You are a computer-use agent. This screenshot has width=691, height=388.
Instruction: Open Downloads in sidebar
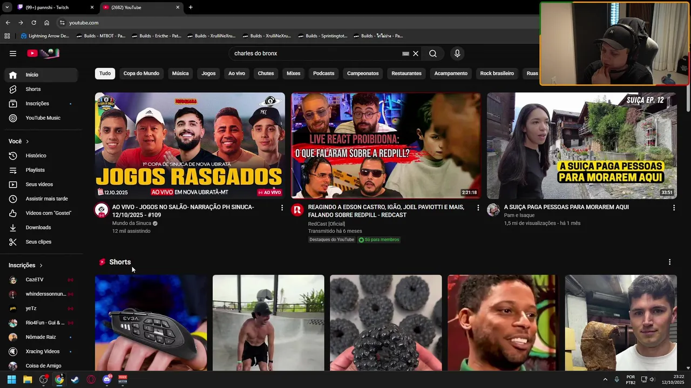tap(42, 227)
